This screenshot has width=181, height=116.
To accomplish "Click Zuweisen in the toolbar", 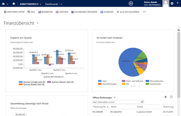I will pos(107,12).
